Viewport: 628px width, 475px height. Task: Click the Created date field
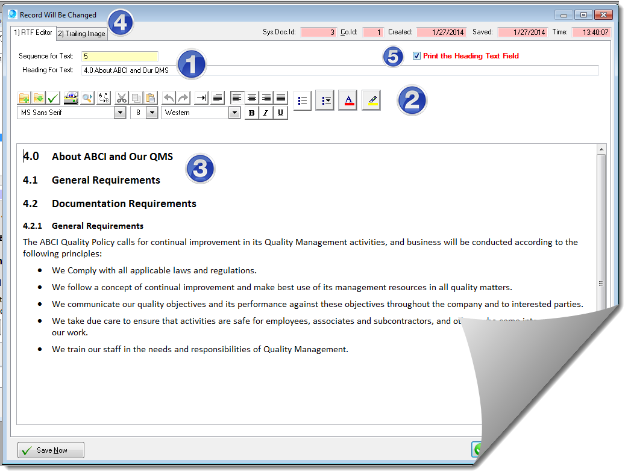(x=441, y=33)
